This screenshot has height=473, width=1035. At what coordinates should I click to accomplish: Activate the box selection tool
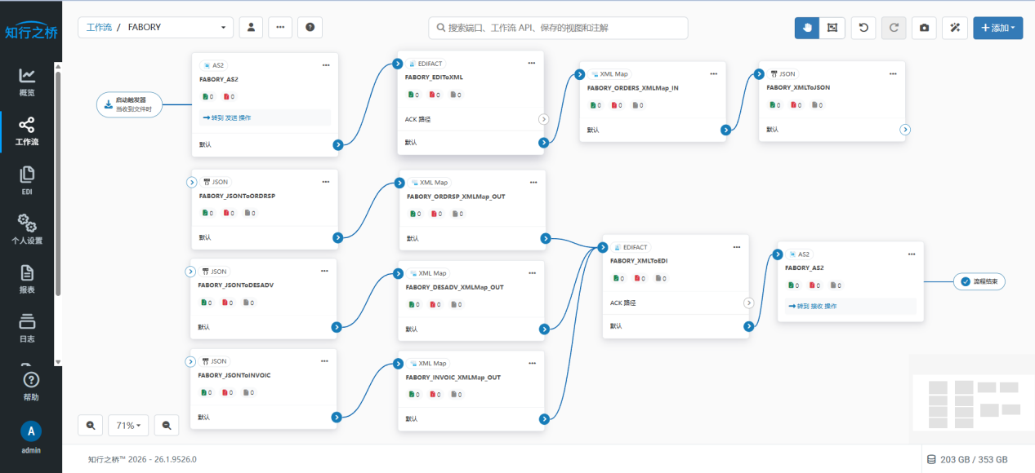(832, 28)
